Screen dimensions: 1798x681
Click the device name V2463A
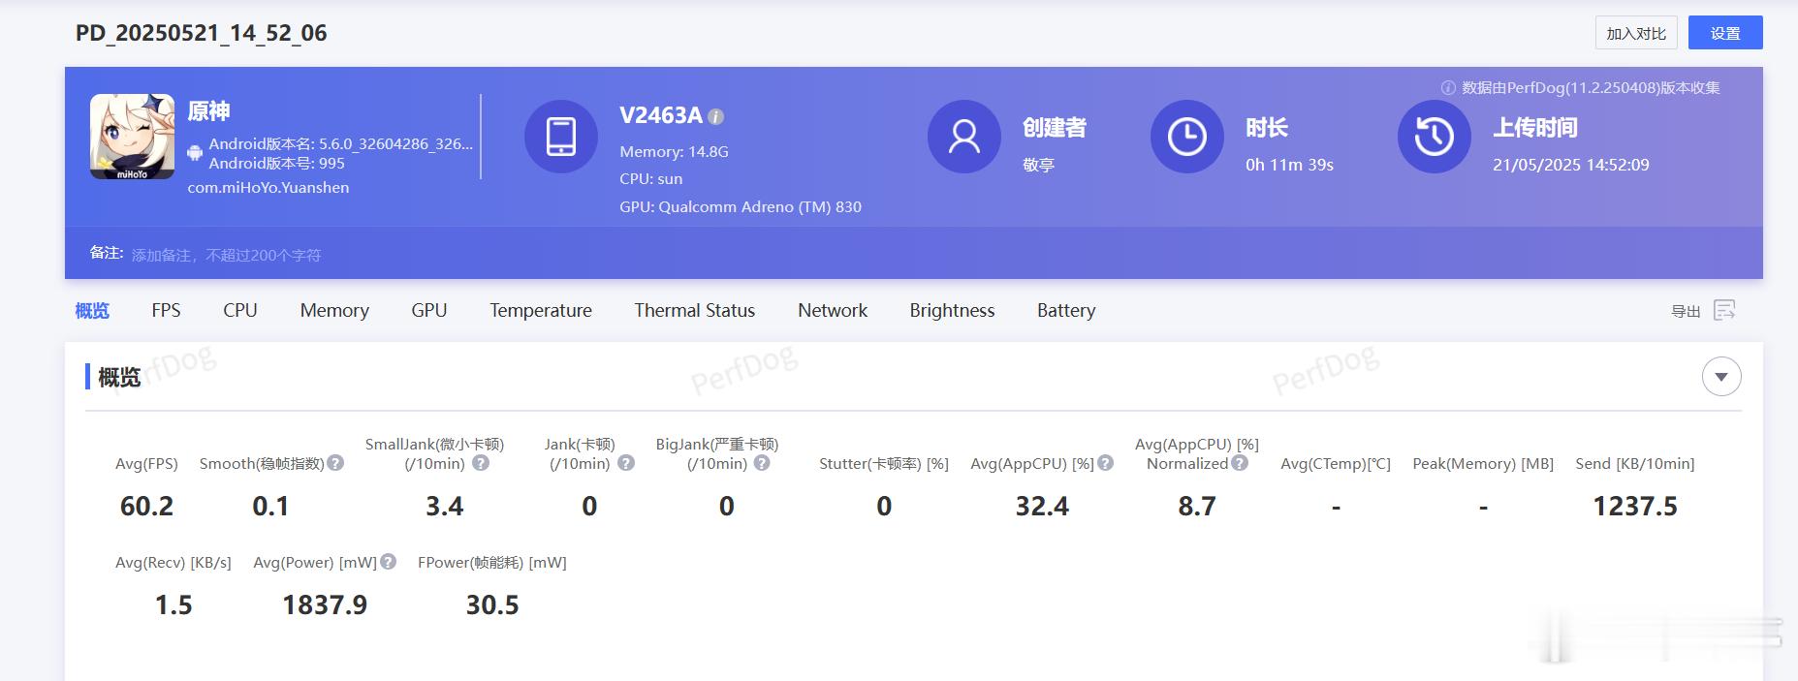pyautogui.click(x=661, y=115)
